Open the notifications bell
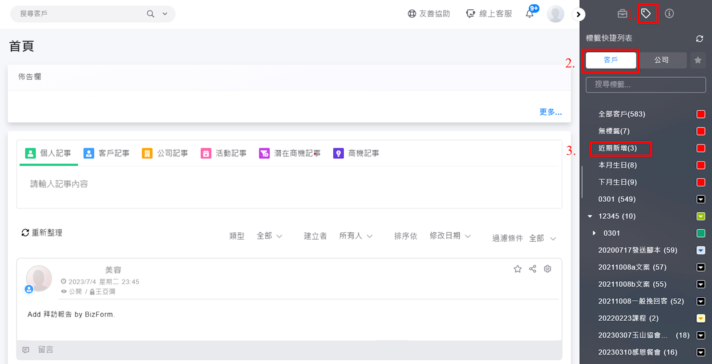712x364 pixels. pos(530,14)
